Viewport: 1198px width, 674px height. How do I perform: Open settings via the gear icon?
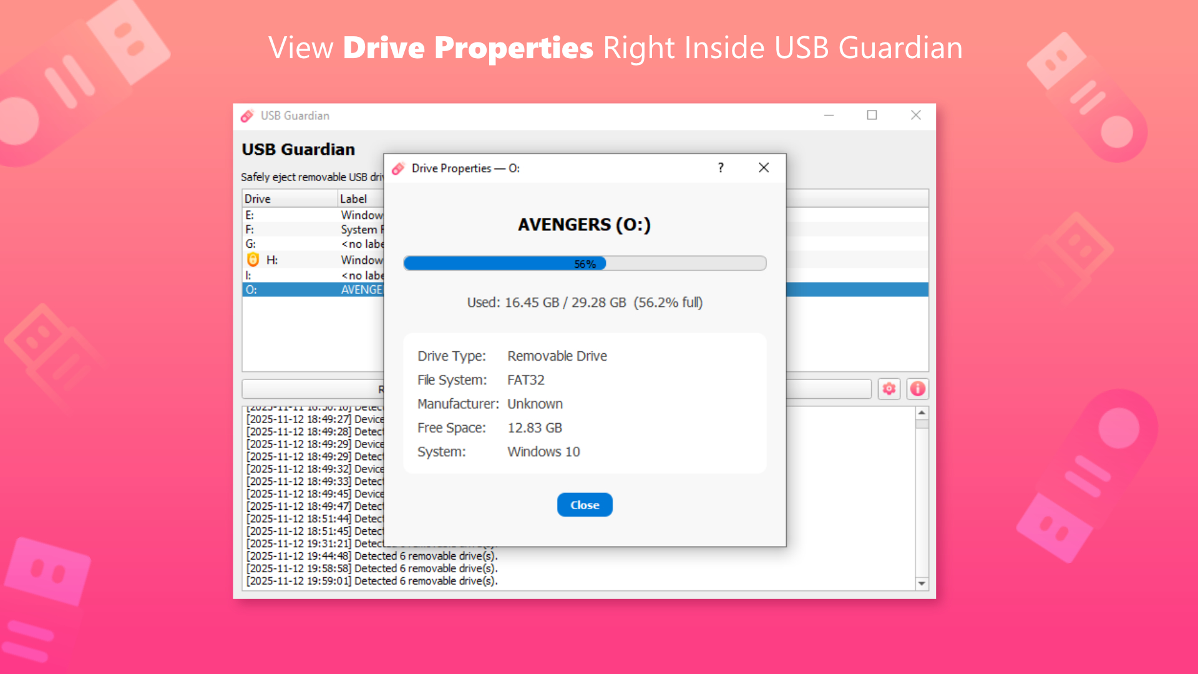(x=889, y=389)
